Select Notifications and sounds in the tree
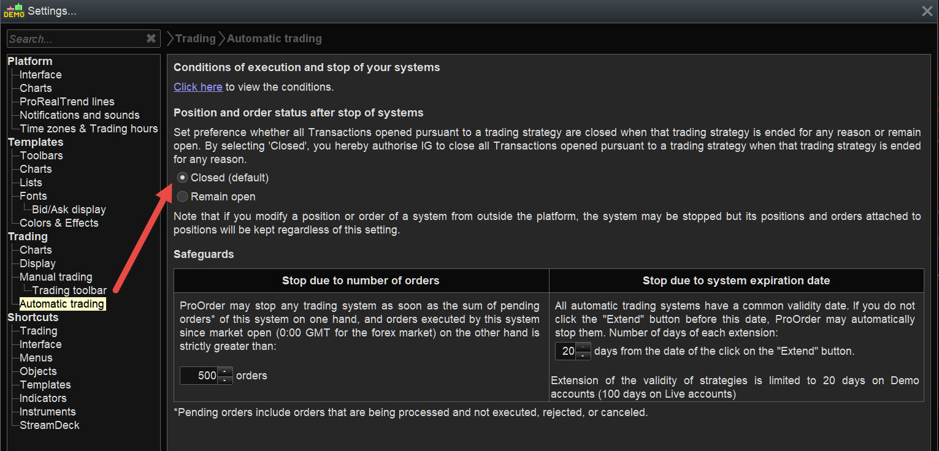This screenshot has width=939, height=451. (79, 115)
